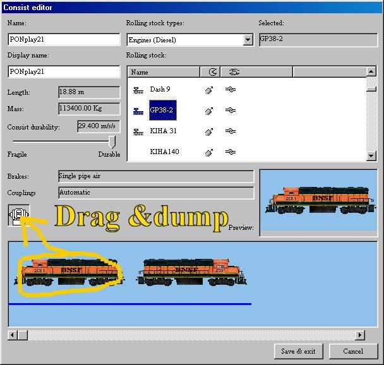Click the brake icon in GP38-2 row
The height and width of the screenshot is (365, 384).
[x=209, y=111]
